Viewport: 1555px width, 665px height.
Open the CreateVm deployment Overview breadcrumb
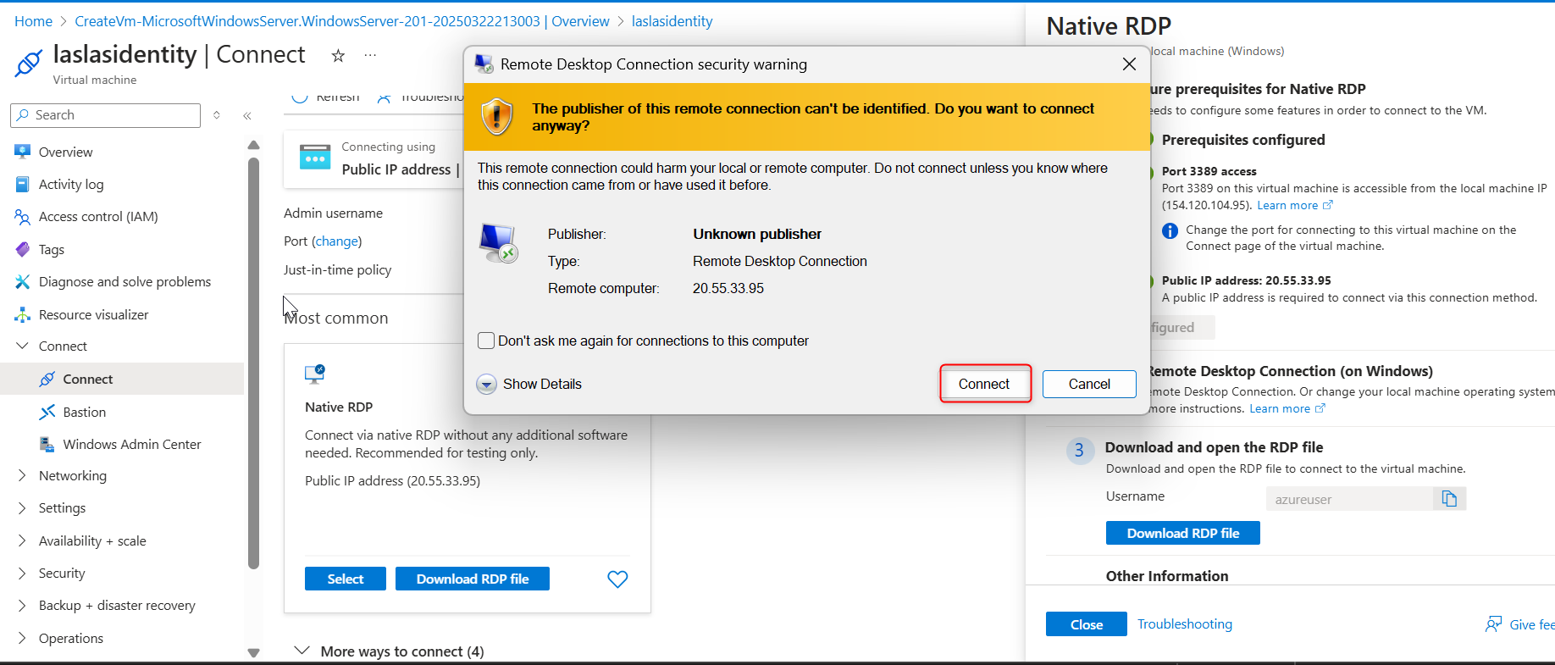(x=342, y=21)
